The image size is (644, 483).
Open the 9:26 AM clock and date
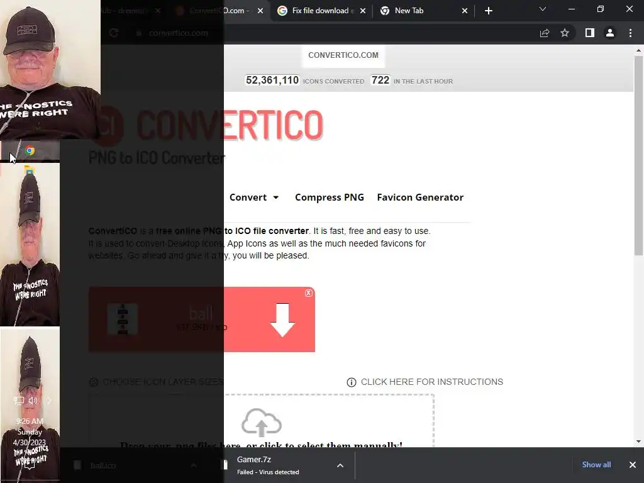[x=30, y=431]
